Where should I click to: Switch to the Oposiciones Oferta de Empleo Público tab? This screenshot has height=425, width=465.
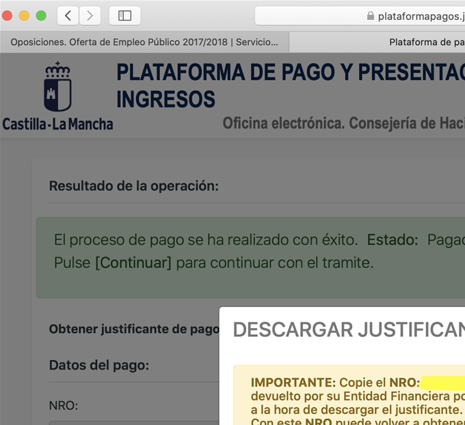[144, 42]
